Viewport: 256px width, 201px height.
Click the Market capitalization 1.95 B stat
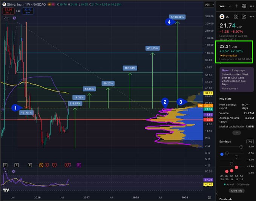(x=236, y=127)
